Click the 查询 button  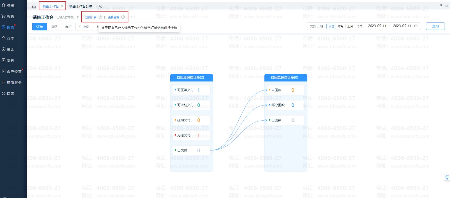[435, 26]
